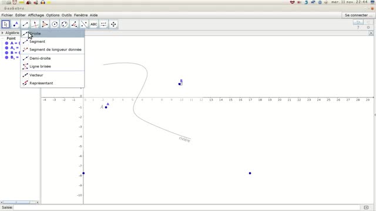Open the Affichage menu
The image size is (376, 211).
36,15
